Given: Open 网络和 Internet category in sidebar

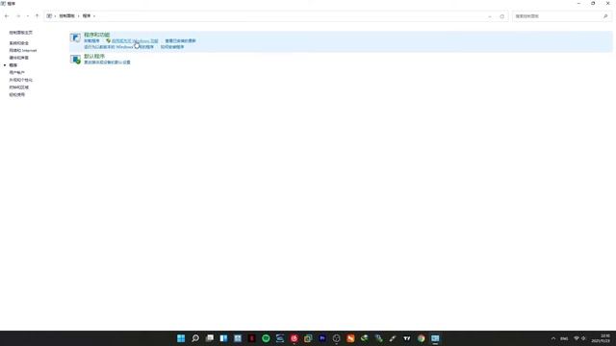Looking at the screenshot, I should pyautogui.click(x=23, y=51).
